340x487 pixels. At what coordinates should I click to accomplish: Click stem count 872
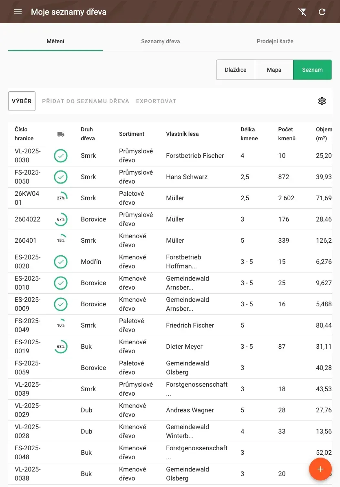[x=283, y=177]
